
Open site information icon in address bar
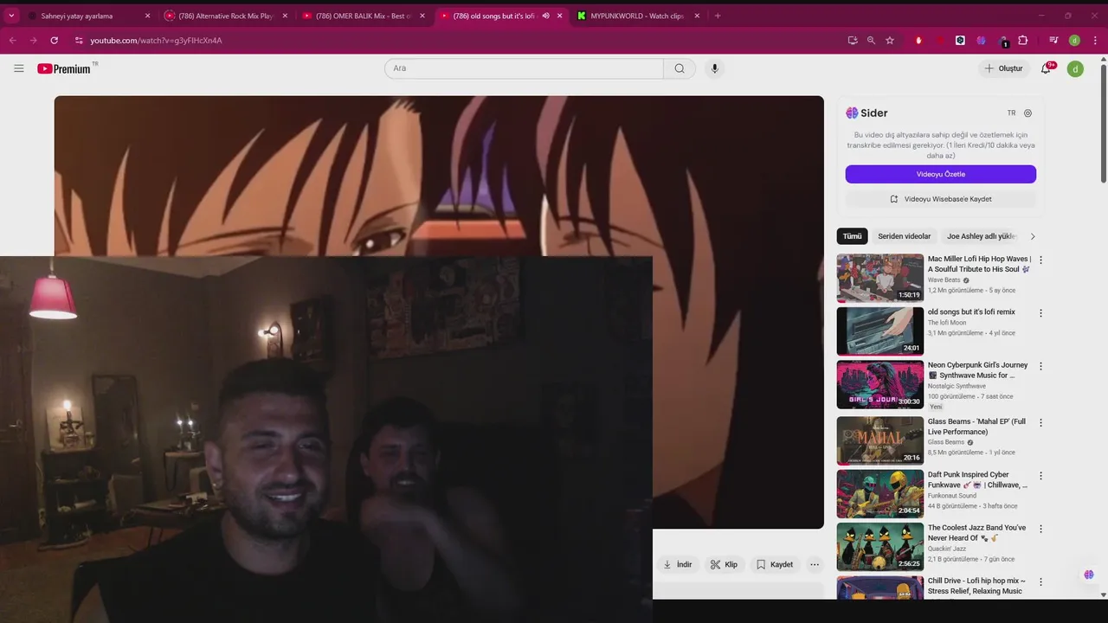coord(79,40)
